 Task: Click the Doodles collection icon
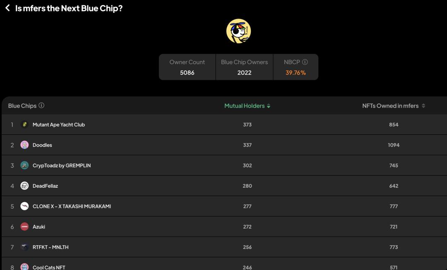[24, 145]
